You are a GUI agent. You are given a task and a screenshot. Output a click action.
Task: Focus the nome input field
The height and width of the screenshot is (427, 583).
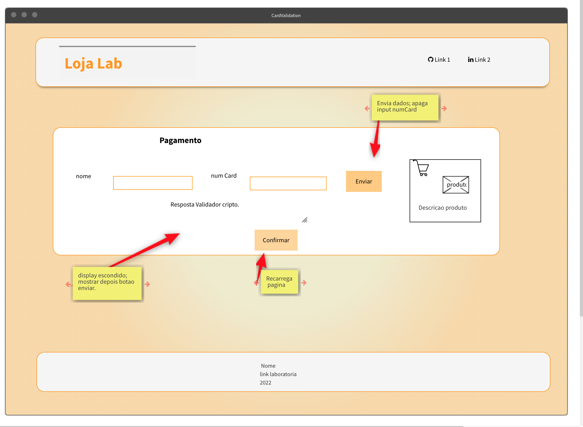pos(153,183)
